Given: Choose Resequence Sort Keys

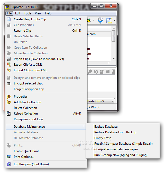Looking at the screenshot, I should [46, 119].
